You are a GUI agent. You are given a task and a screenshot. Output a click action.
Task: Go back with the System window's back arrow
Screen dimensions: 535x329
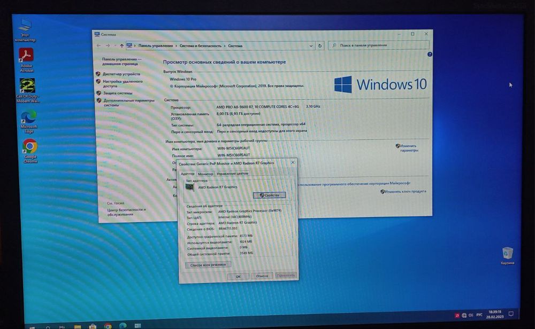point(98,45)
